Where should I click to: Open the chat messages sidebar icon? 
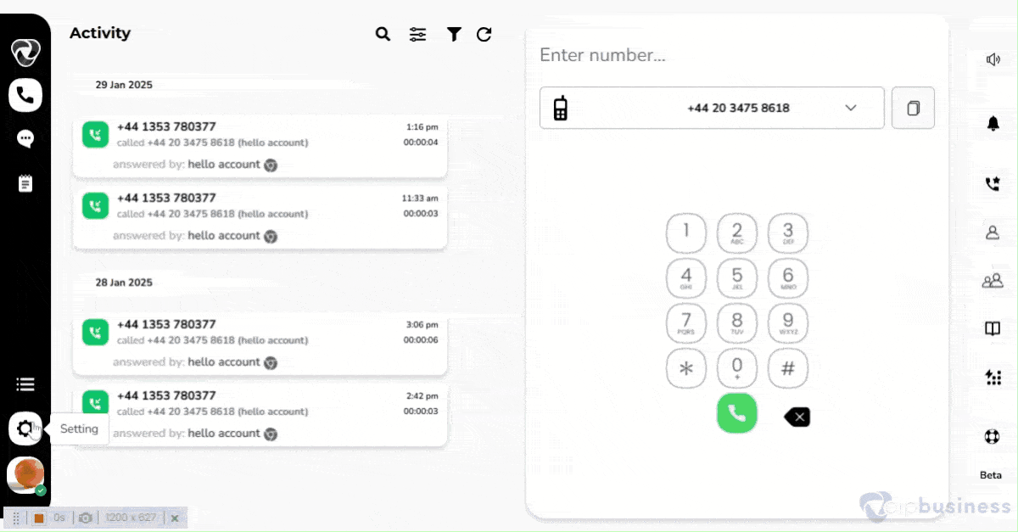(25, 138)
